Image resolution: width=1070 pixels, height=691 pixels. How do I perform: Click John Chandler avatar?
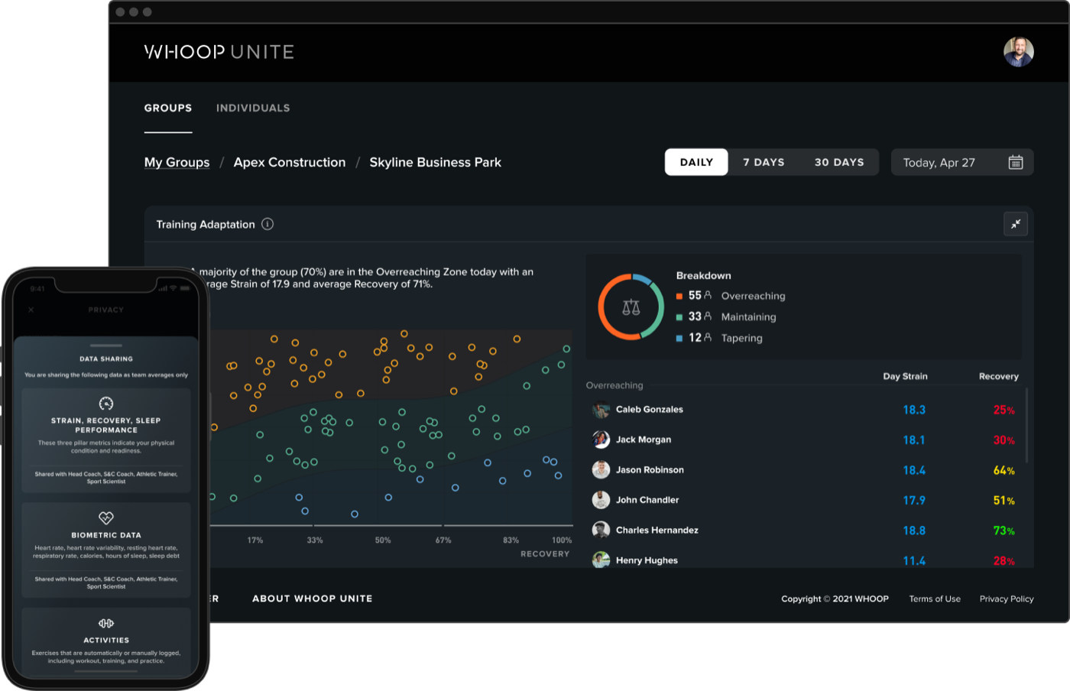tap(601, 500)
